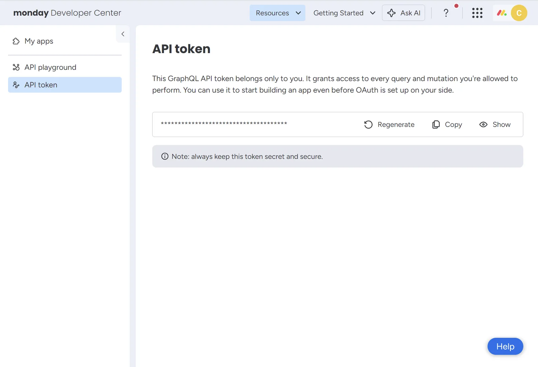Click the 'keep this token secret' note text

click(247, 156)
